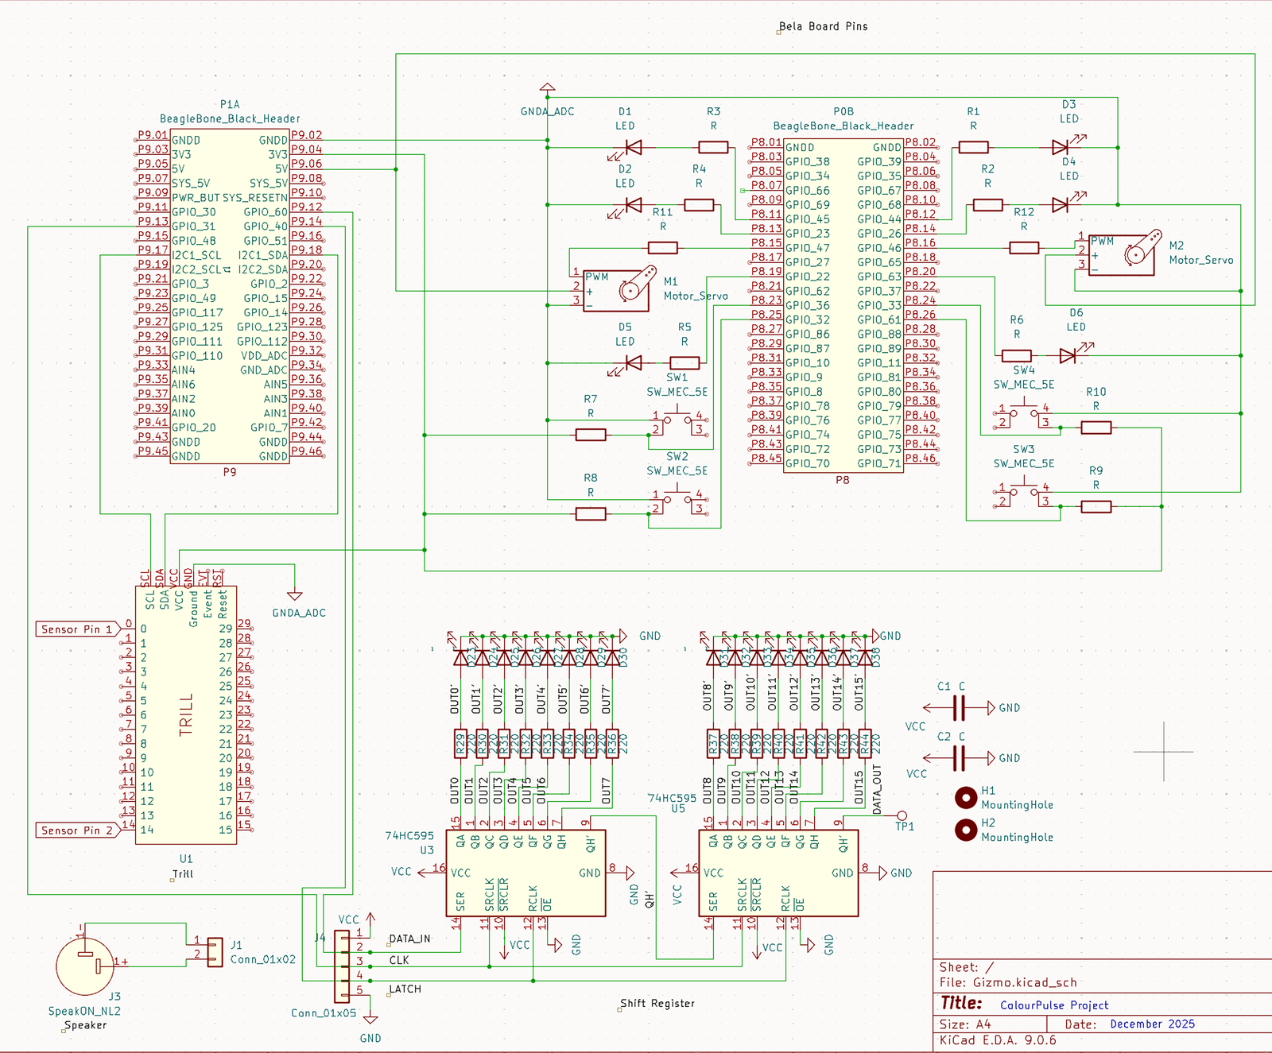Click the 'P9.14' pin label
Viewport: 1272px width, 1053px height.
(307, 221)
